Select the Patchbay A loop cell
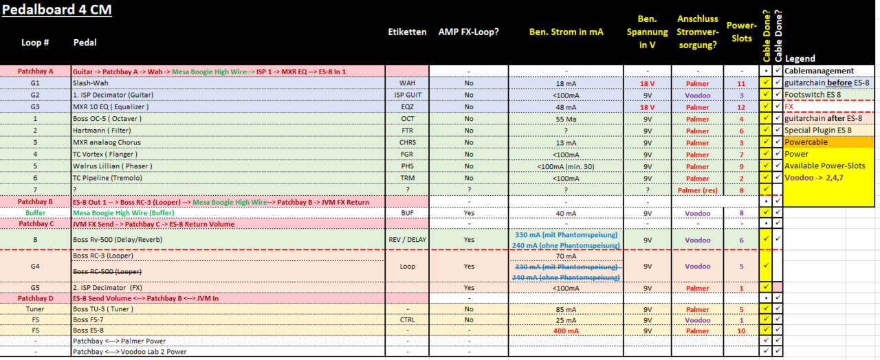 pos(35,71)
